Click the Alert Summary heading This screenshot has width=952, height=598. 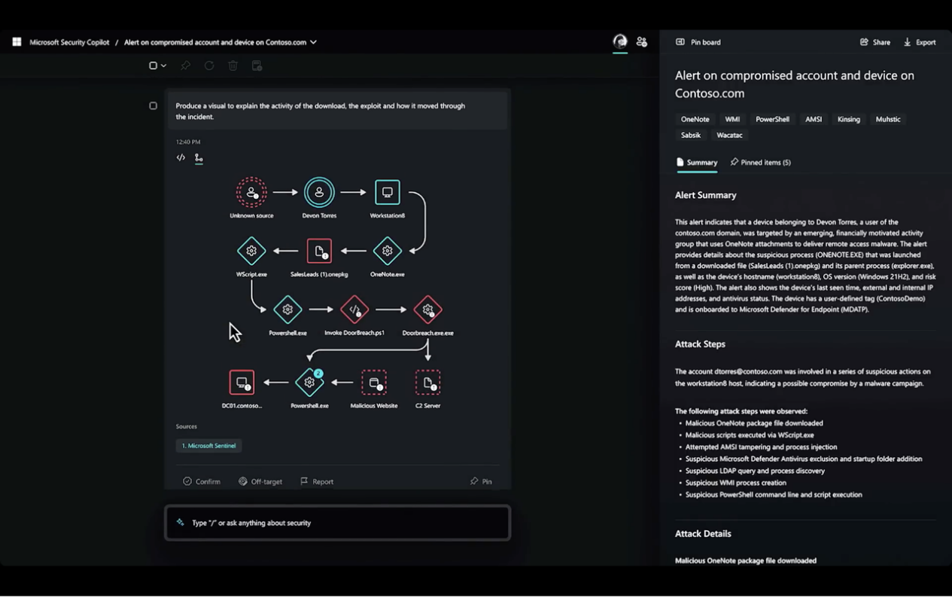pos(706,195)
